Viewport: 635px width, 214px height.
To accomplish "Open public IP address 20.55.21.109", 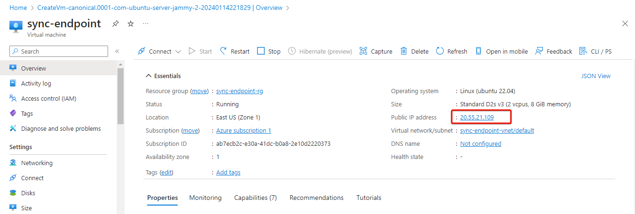I will point(477,118).
